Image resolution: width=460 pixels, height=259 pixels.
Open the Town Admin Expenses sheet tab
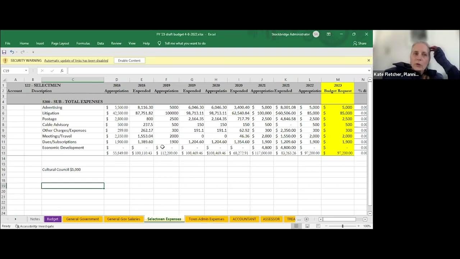(x=206, y=219)
